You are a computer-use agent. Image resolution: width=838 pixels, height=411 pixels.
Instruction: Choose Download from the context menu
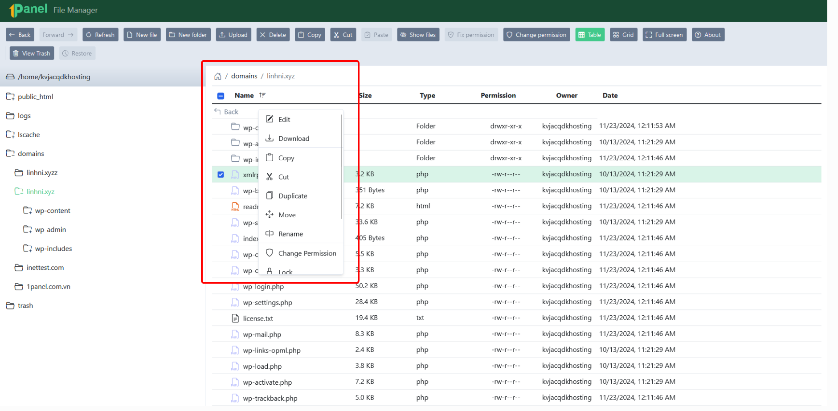pos(301,138)
